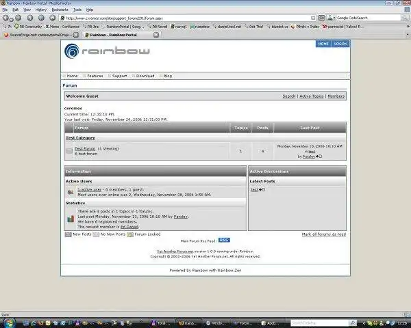Viewport: 411px width, 328px height.
Task: Open the danielsool.net bookmark
Action: [227, 27]
